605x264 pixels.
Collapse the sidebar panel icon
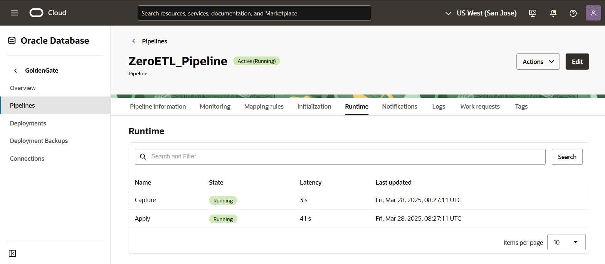(12, 253)
